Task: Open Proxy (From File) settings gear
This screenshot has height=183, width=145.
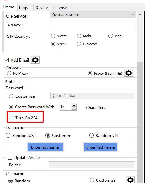Action: coord(129,73)
